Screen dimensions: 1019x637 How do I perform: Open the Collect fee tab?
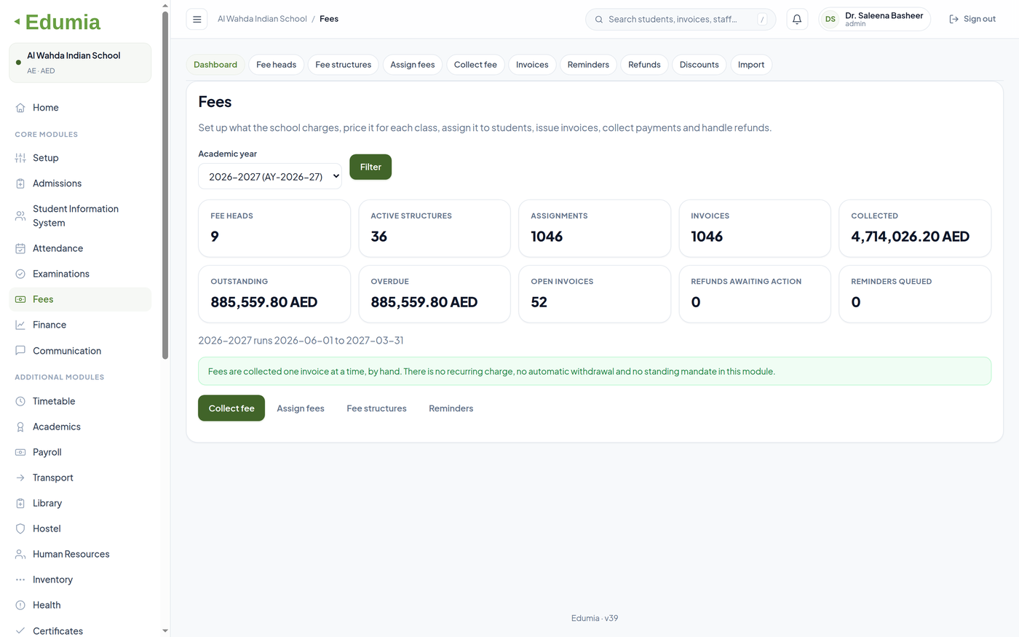click(475, 65)
